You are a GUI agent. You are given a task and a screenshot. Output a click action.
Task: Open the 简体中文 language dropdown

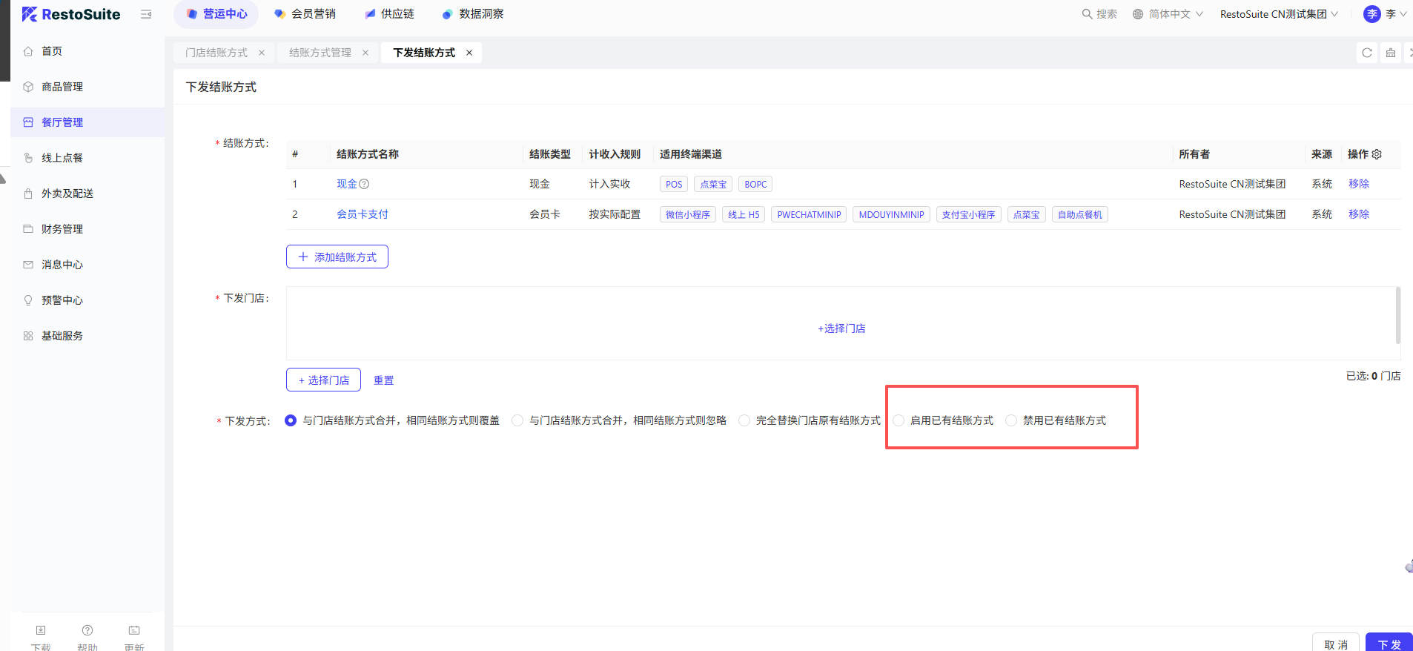point(1168,14)
